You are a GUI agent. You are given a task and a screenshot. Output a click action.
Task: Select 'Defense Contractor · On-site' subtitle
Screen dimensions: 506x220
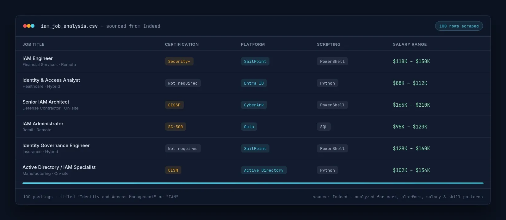click(x=50, y=108)
